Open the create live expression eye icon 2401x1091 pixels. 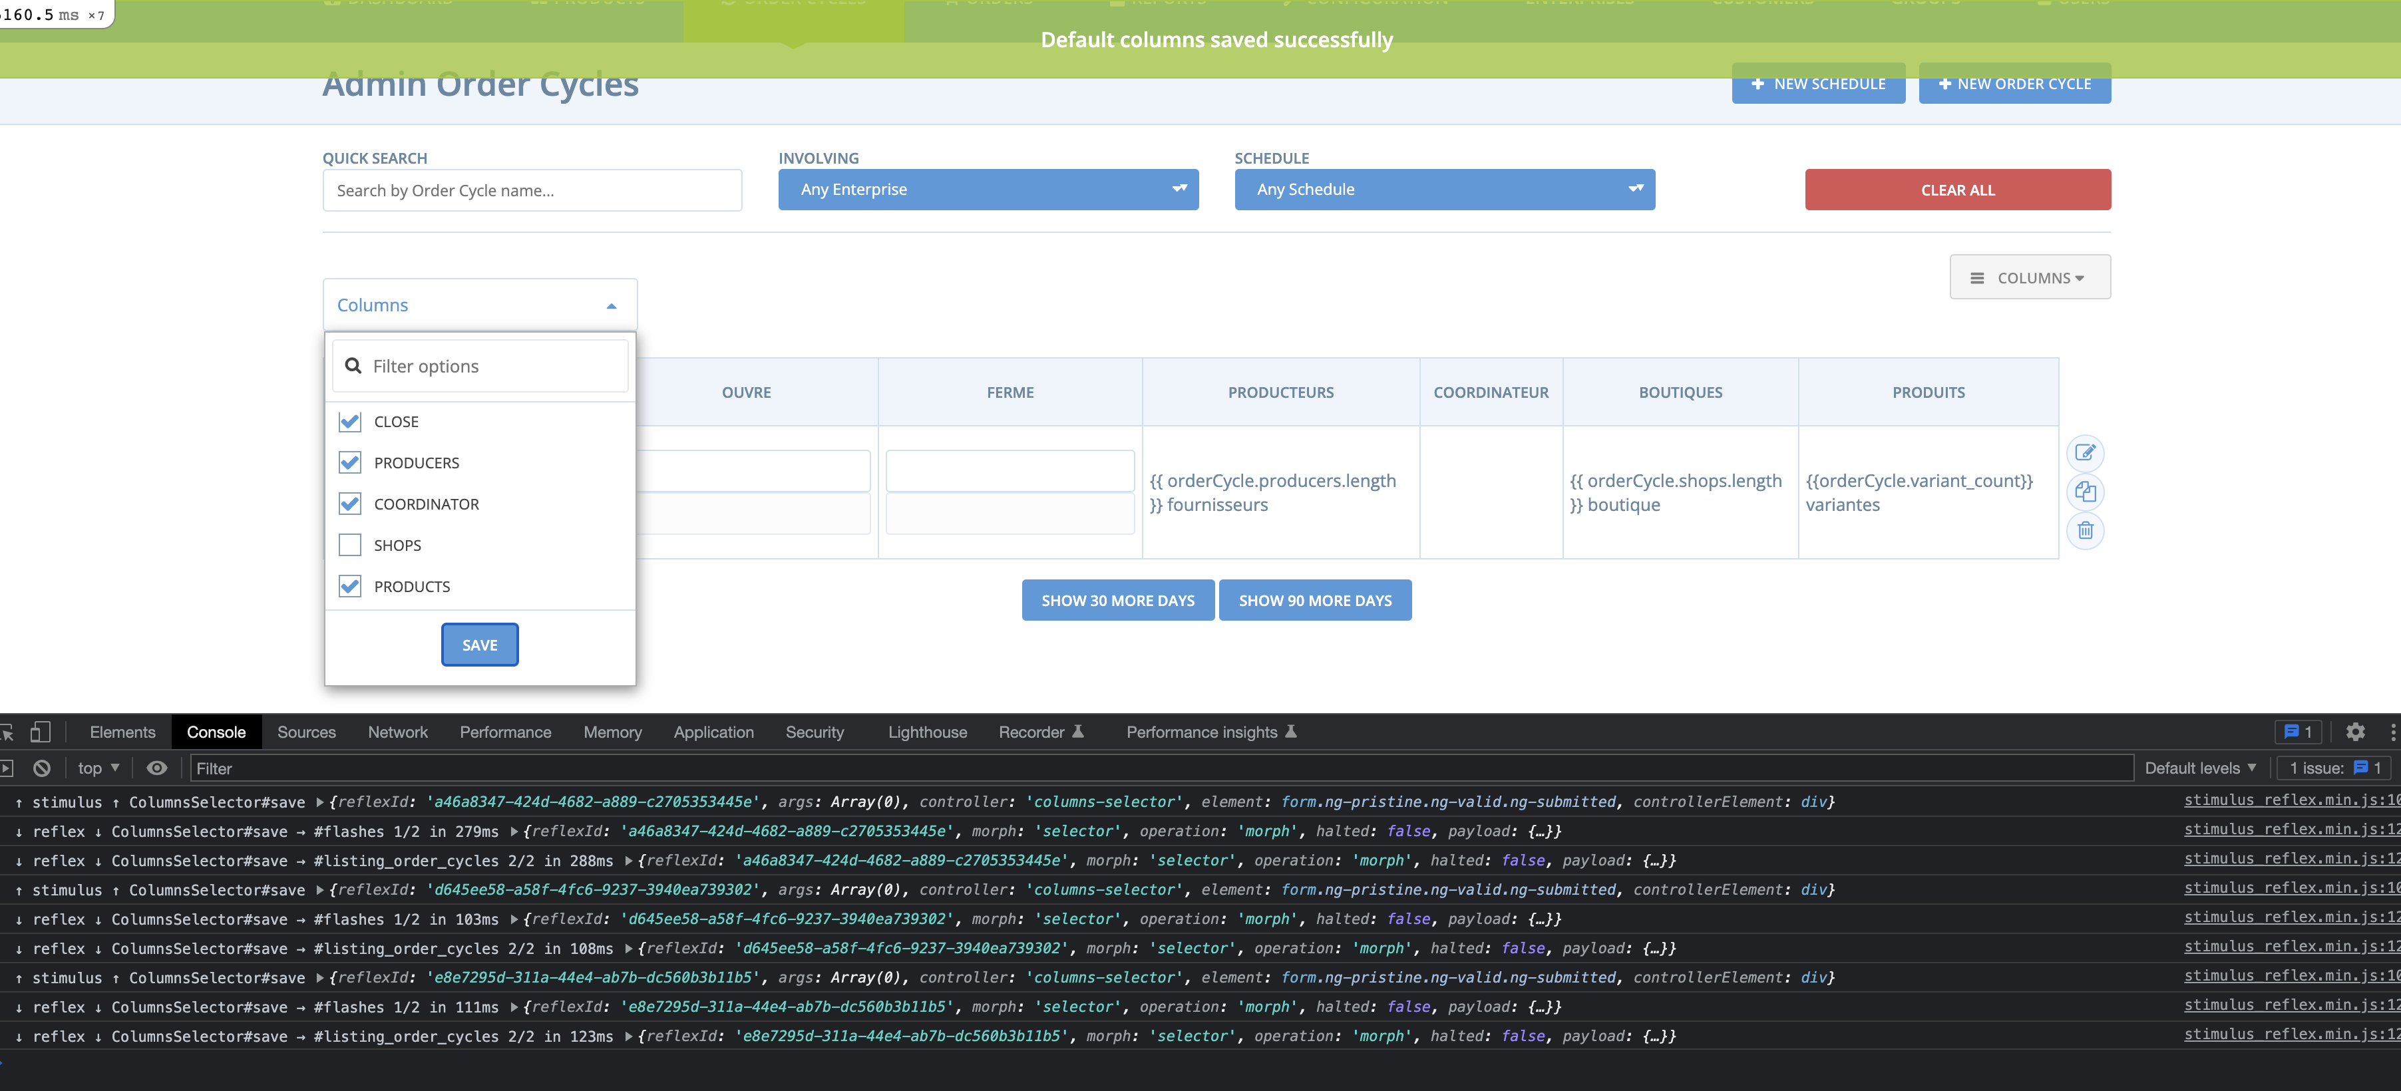pos(156,768)
